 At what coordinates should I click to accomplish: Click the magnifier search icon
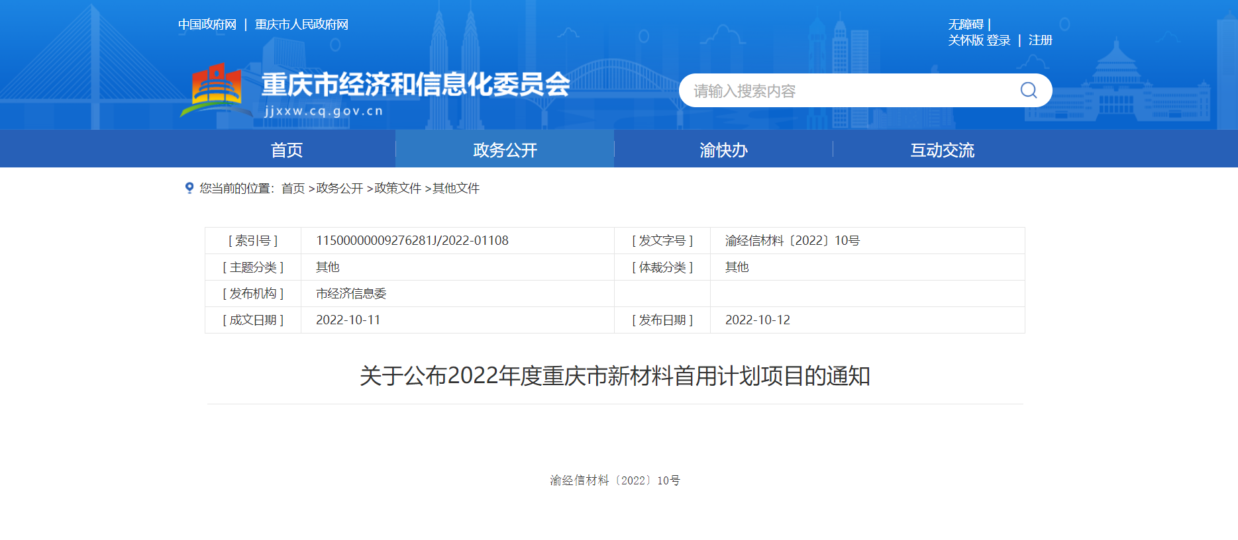[x=1028, y=90]
